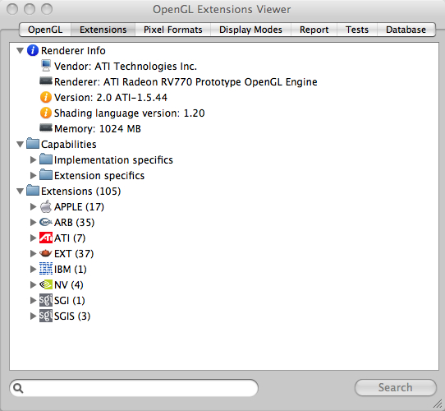Switch to the OpenGL tab
Viewport: 445px width, 411px height.
point(45,30)
